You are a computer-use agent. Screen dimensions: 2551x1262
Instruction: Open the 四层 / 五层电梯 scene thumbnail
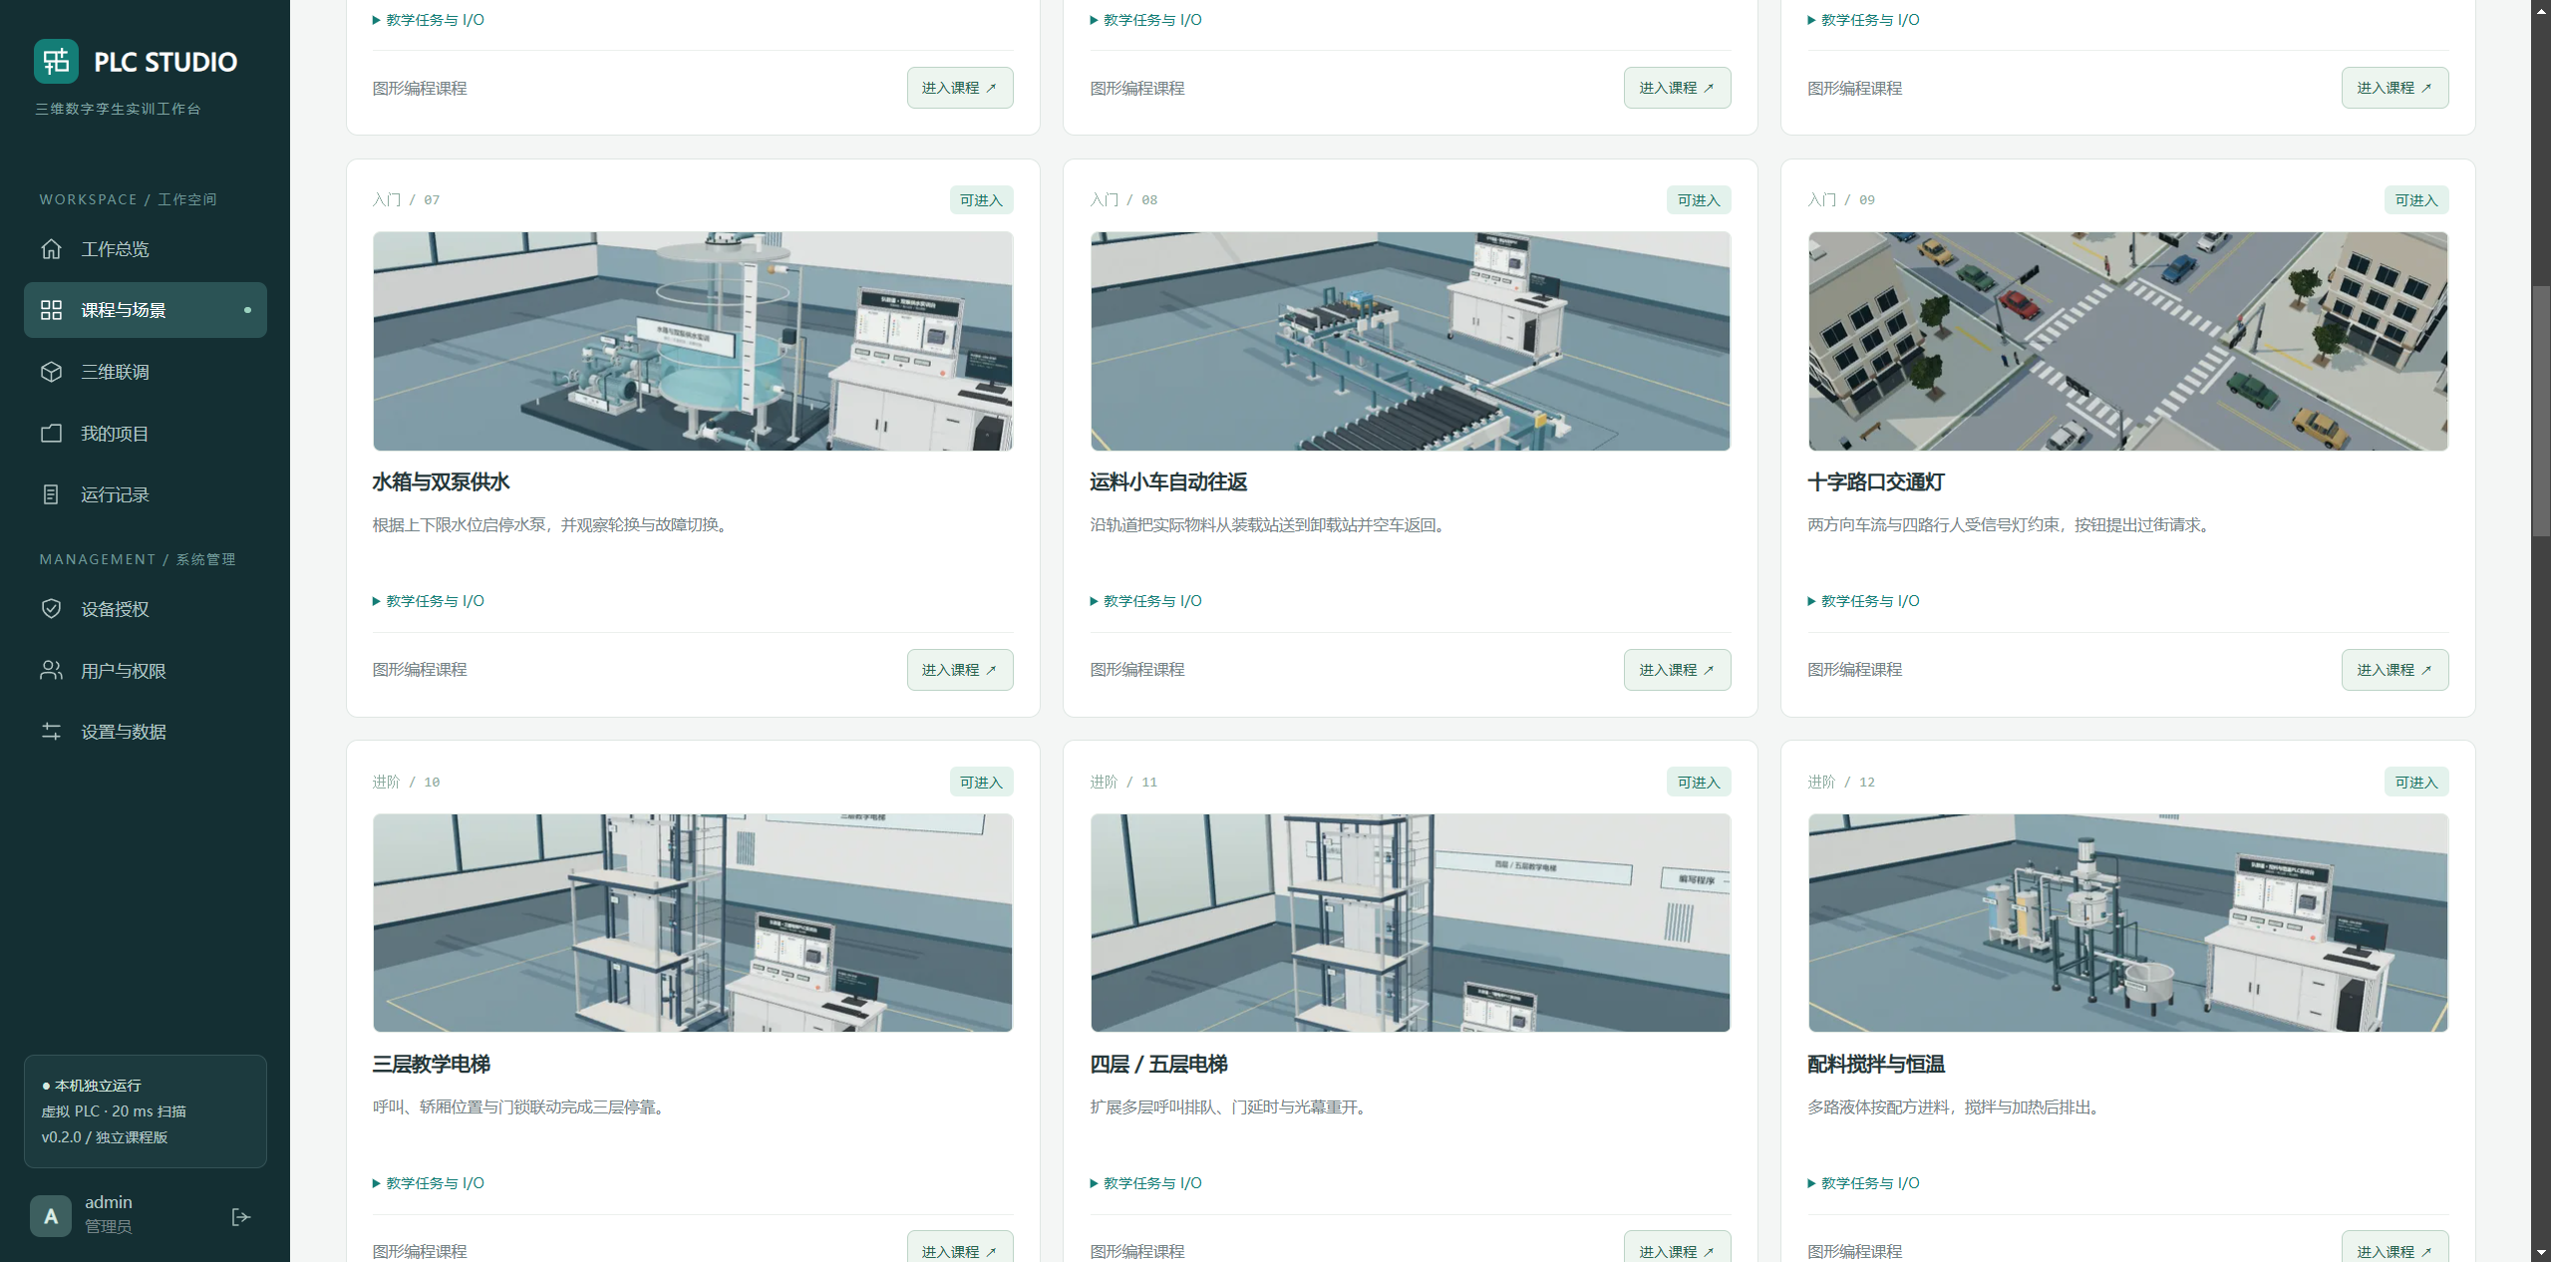1411,923
